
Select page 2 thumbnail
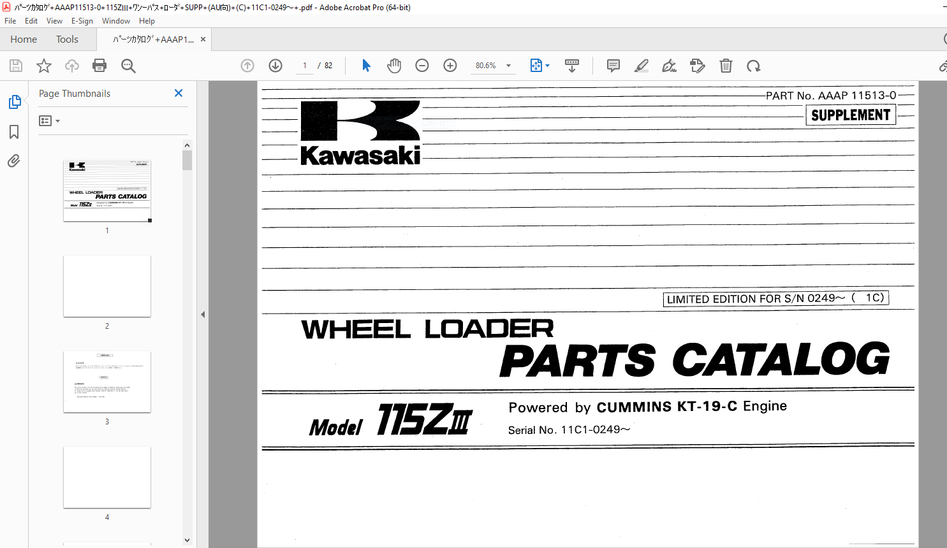pos(107,286)
